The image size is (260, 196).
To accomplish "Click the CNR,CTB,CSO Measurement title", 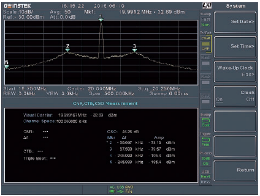I will (105, 103).
